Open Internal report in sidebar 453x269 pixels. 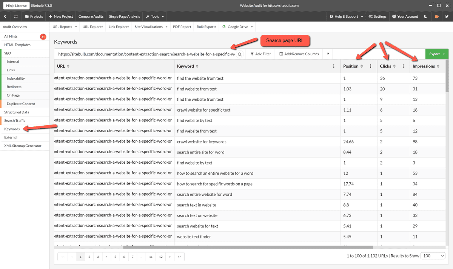(x=13, y=61)
